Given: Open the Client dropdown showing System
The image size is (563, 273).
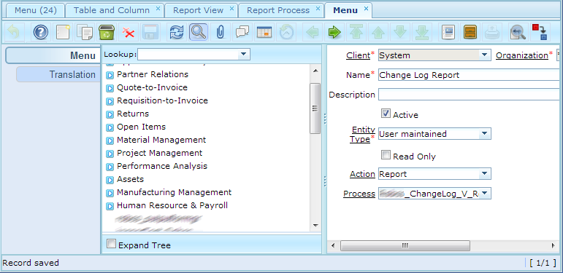Looking at the screenshot, I should [x=485, y=55].
